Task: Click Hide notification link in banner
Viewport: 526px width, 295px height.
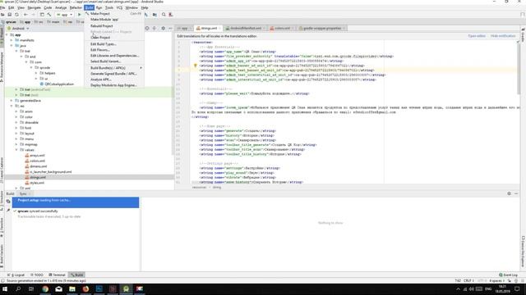Action: click(x=503, y=36)
